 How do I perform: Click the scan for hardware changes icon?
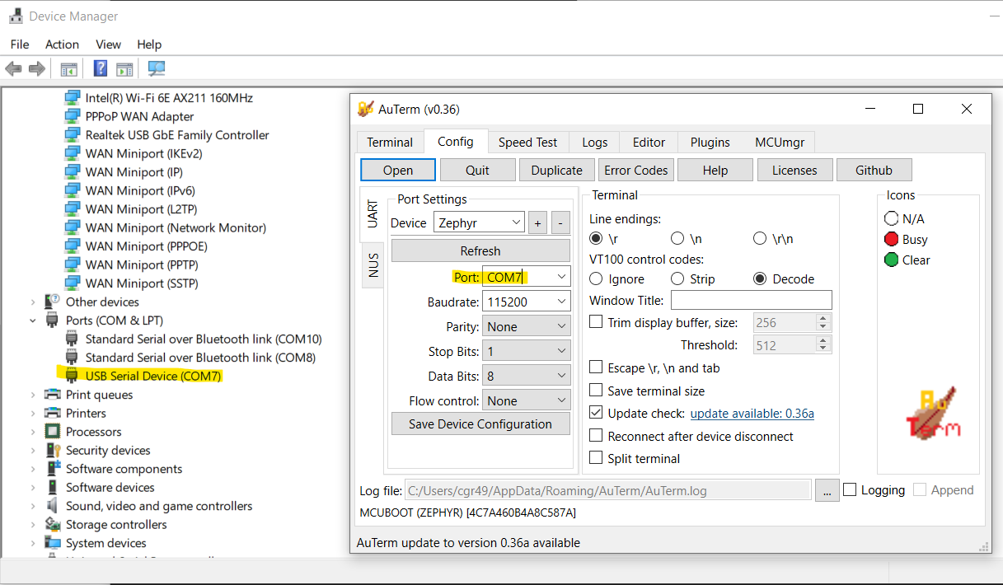pos(156,68)
